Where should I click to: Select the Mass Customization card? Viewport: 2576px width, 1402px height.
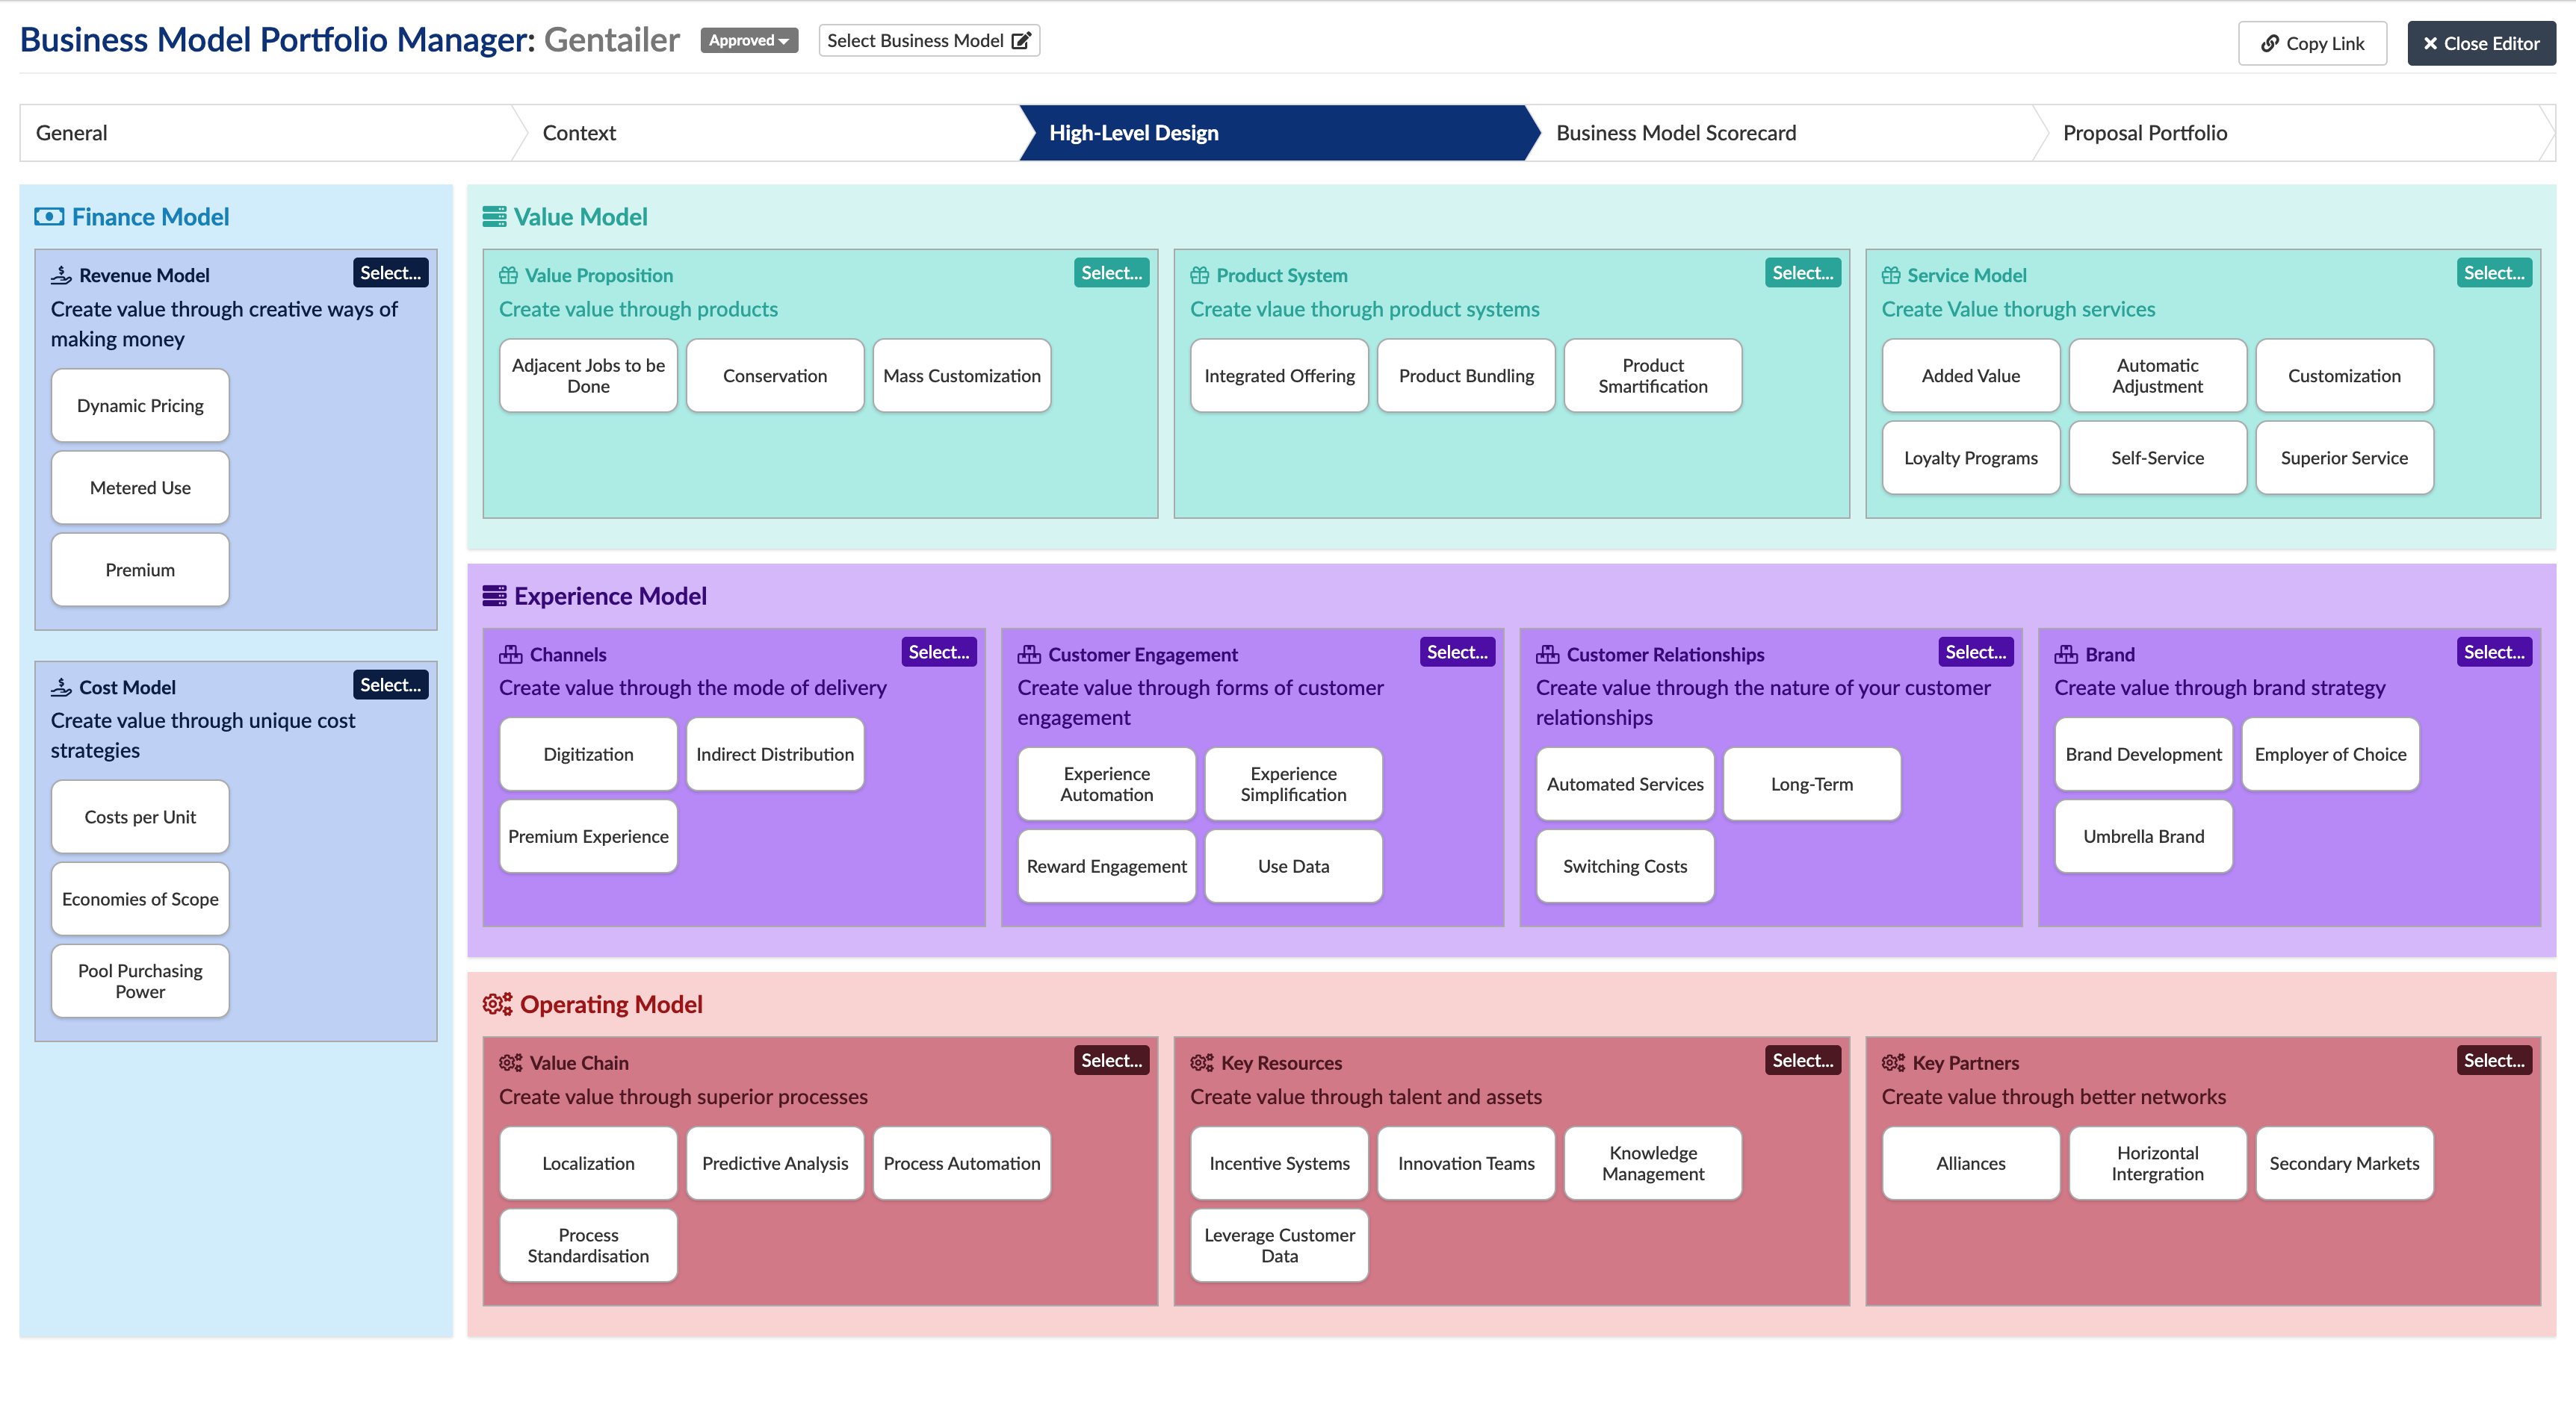pos(962,376)
